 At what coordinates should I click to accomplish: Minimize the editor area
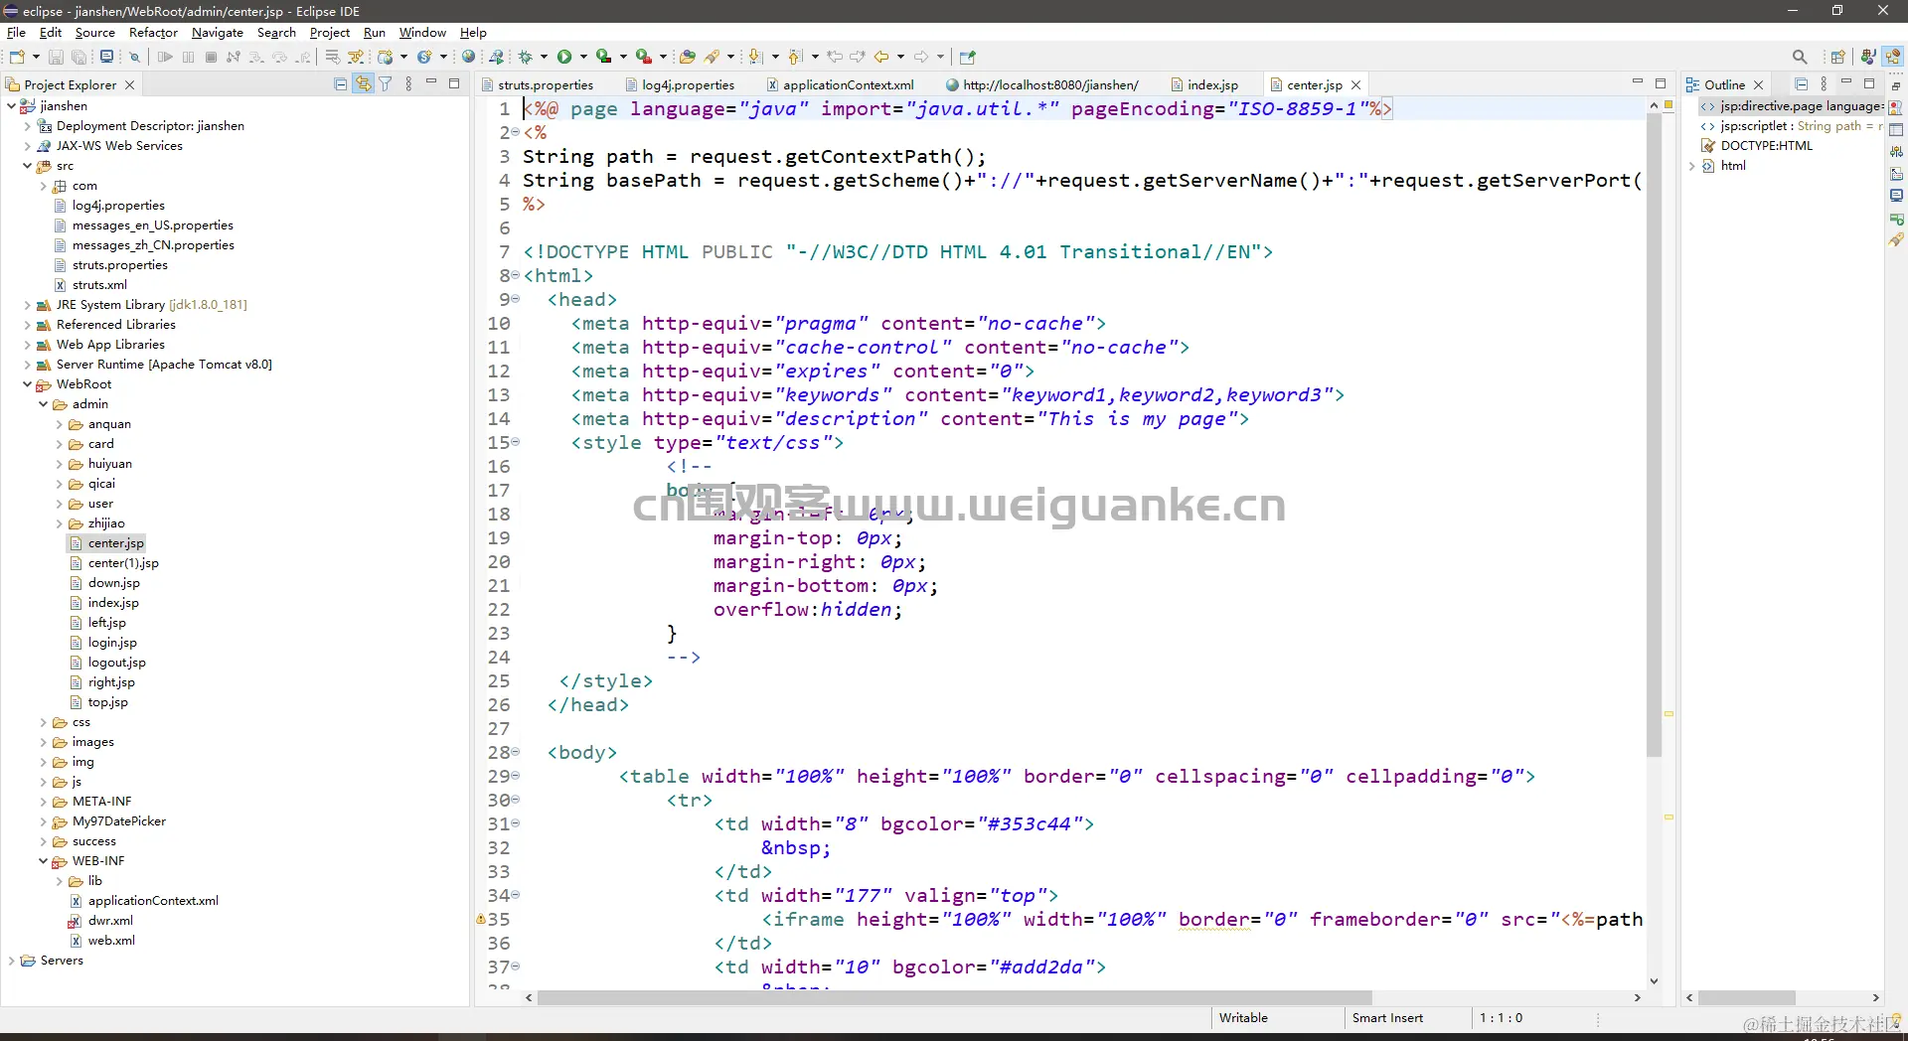[x=1637, y=82]
